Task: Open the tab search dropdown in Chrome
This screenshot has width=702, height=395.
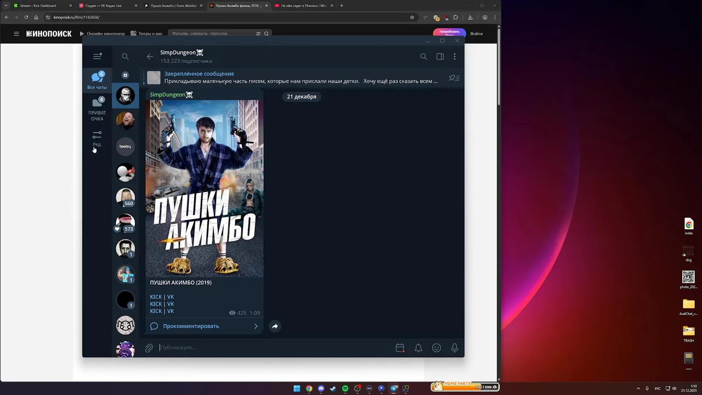Action: coord(5,5)
